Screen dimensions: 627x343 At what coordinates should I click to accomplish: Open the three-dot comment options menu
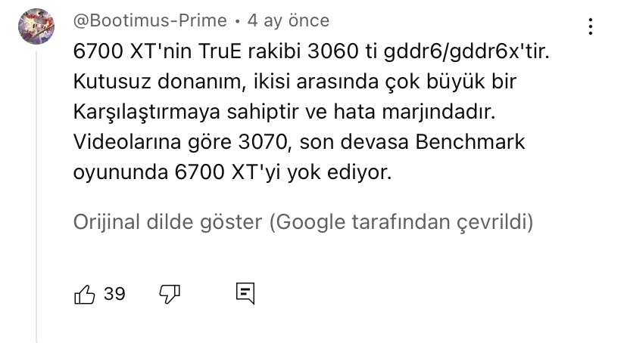click(x=590, y=26)
